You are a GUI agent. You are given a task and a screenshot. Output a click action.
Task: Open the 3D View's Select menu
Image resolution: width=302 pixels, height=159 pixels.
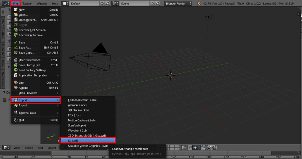point(29,148)
